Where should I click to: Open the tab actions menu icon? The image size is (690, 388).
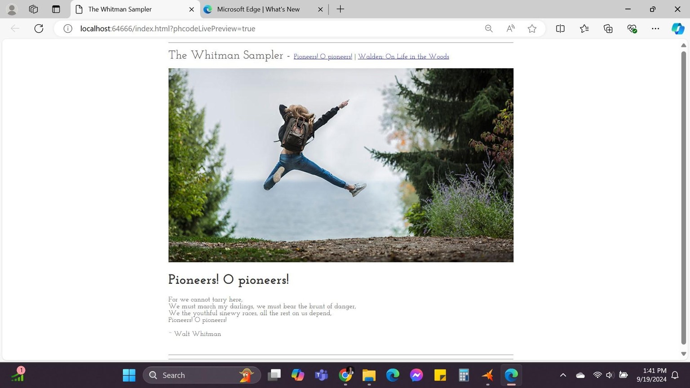56,9
